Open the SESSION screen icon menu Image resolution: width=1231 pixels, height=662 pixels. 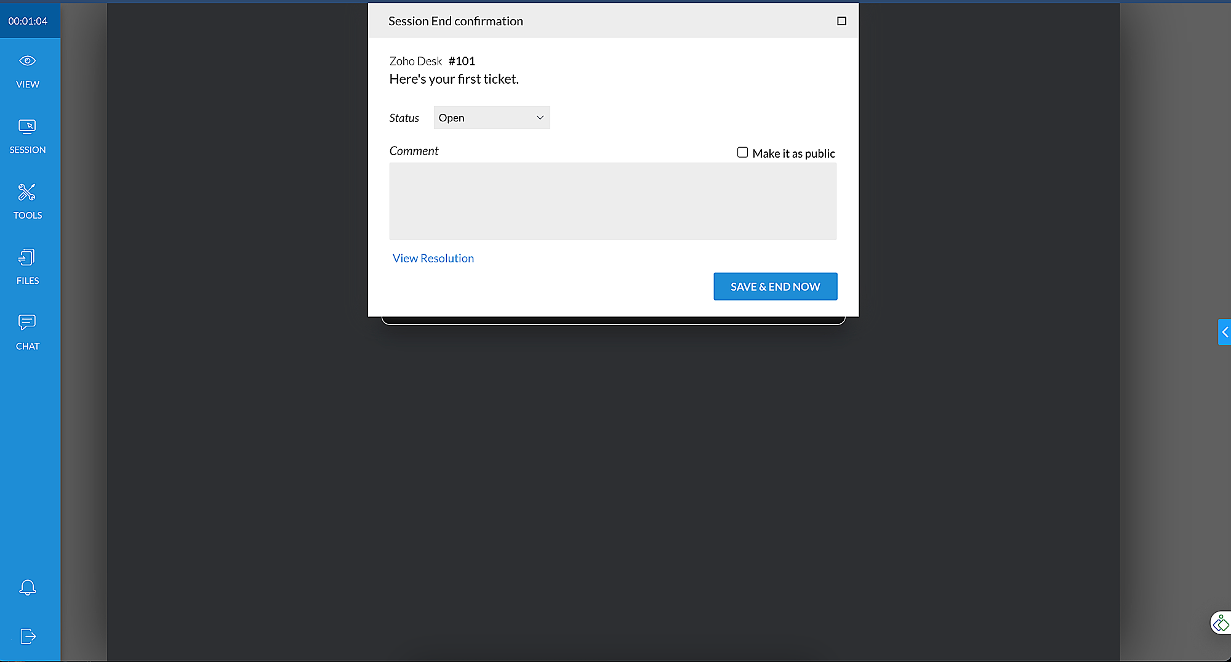click(x=28, y=136)
